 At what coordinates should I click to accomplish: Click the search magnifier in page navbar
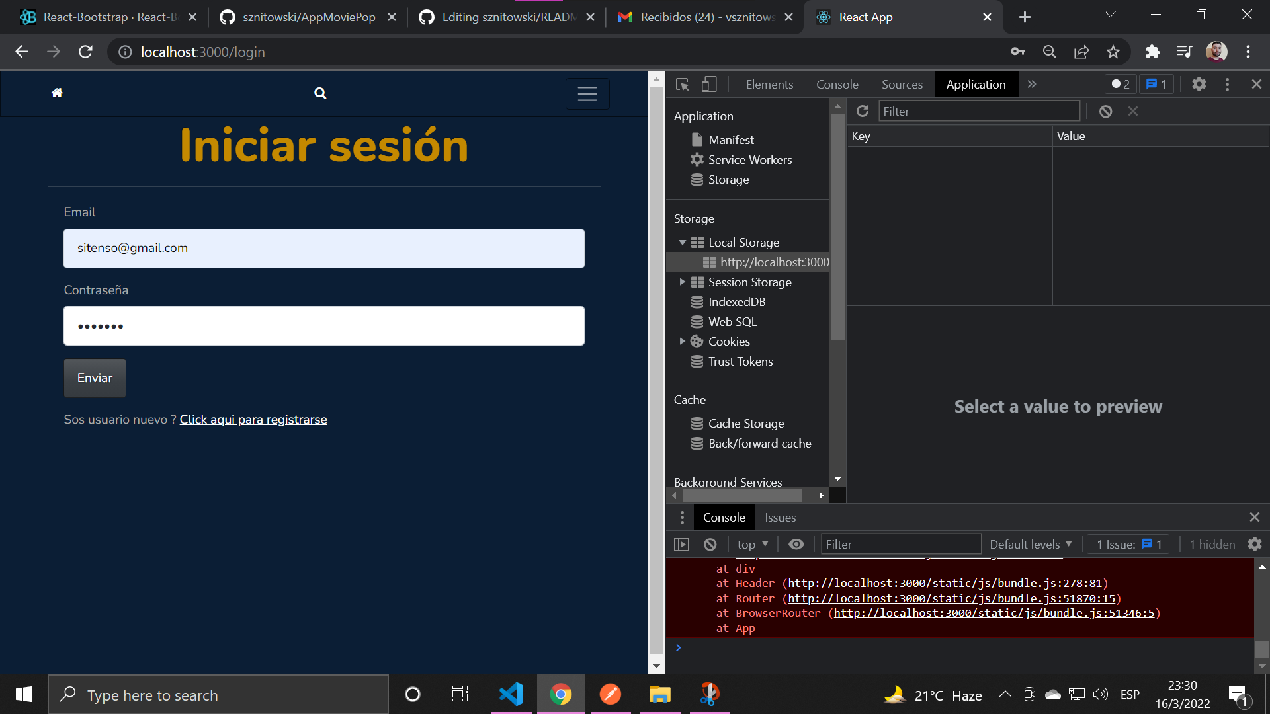tap(320, 93)
